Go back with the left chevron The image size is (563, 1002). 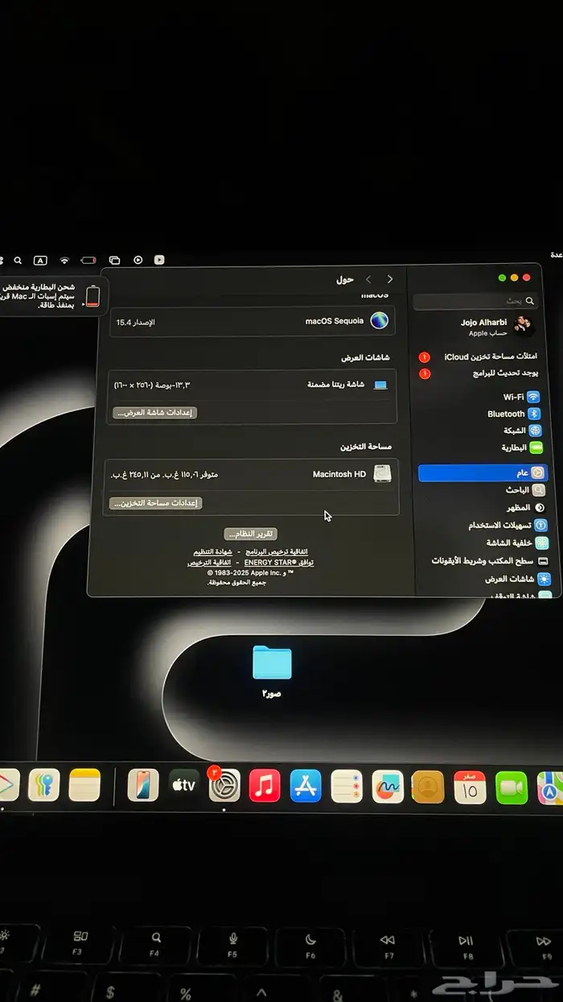368,279
